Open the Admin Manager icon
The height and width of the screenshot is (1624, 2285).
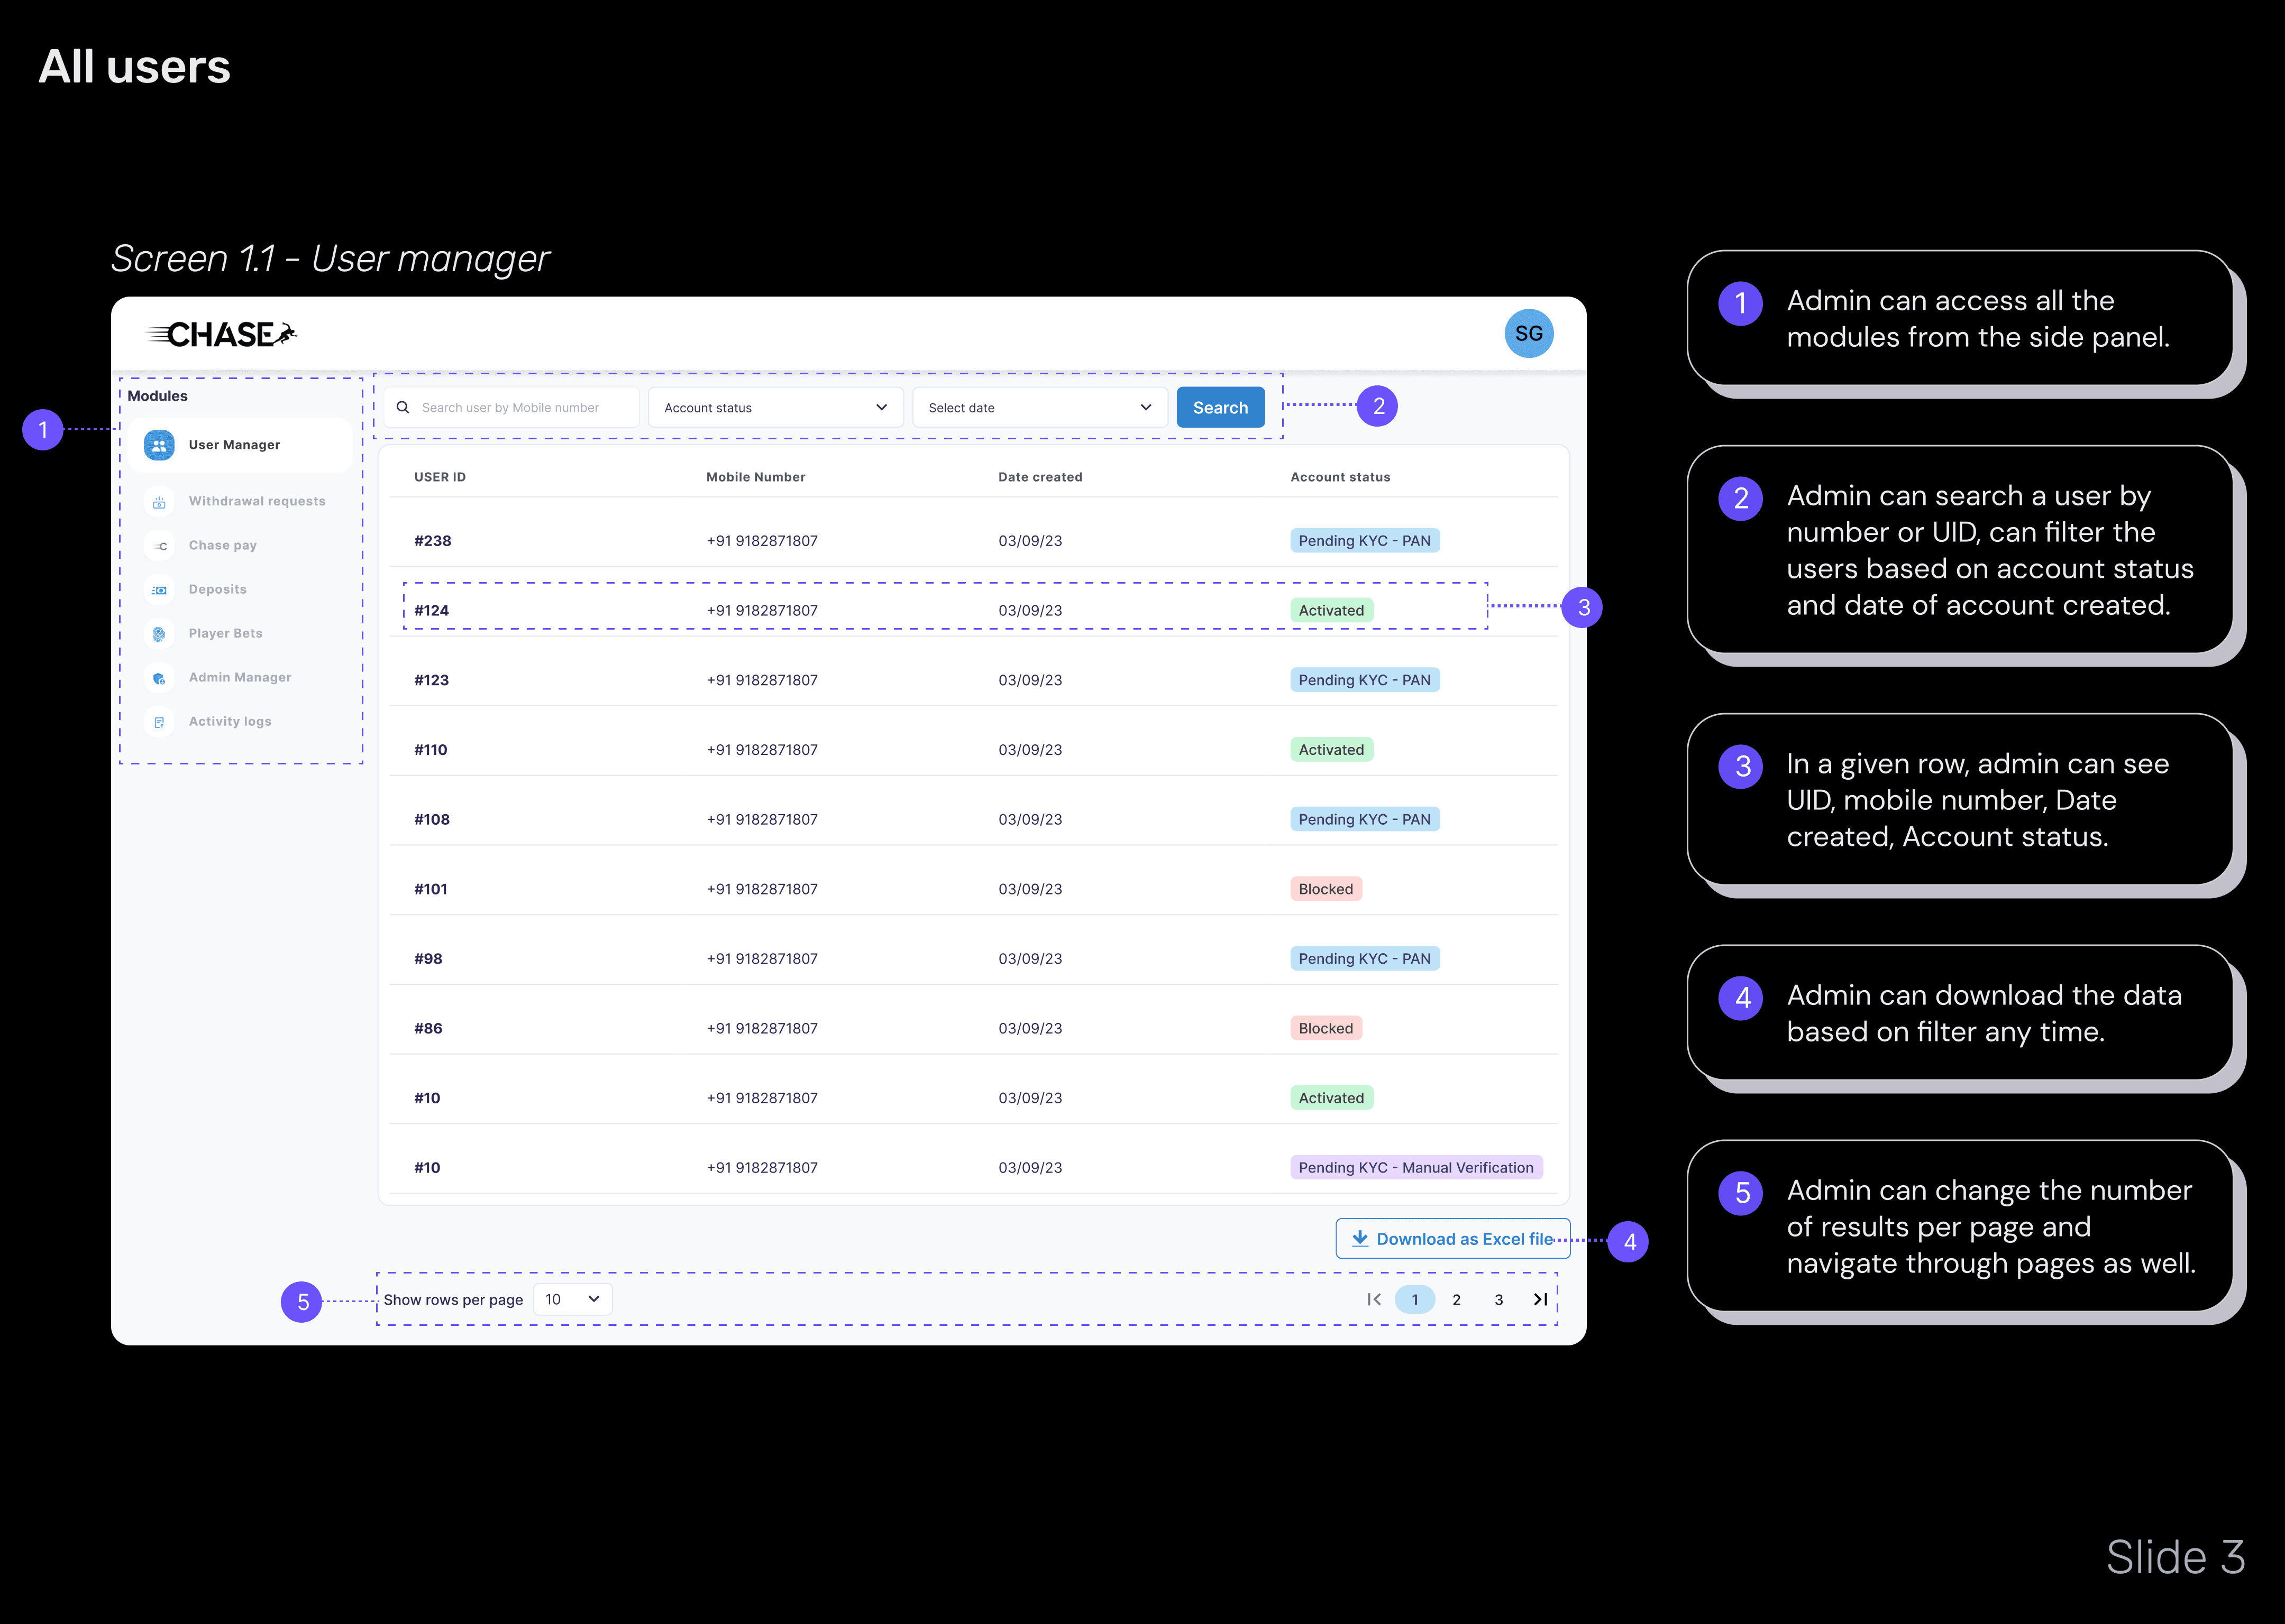click(x=159, y=678)
